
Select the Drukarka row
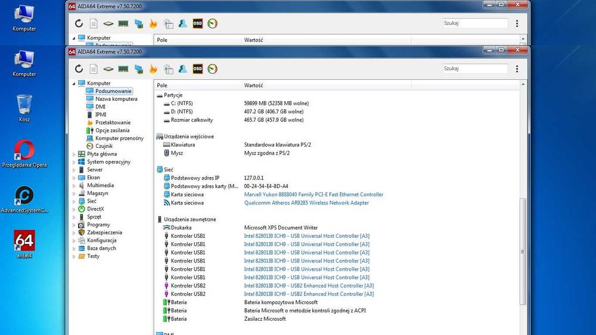[336, 228]
